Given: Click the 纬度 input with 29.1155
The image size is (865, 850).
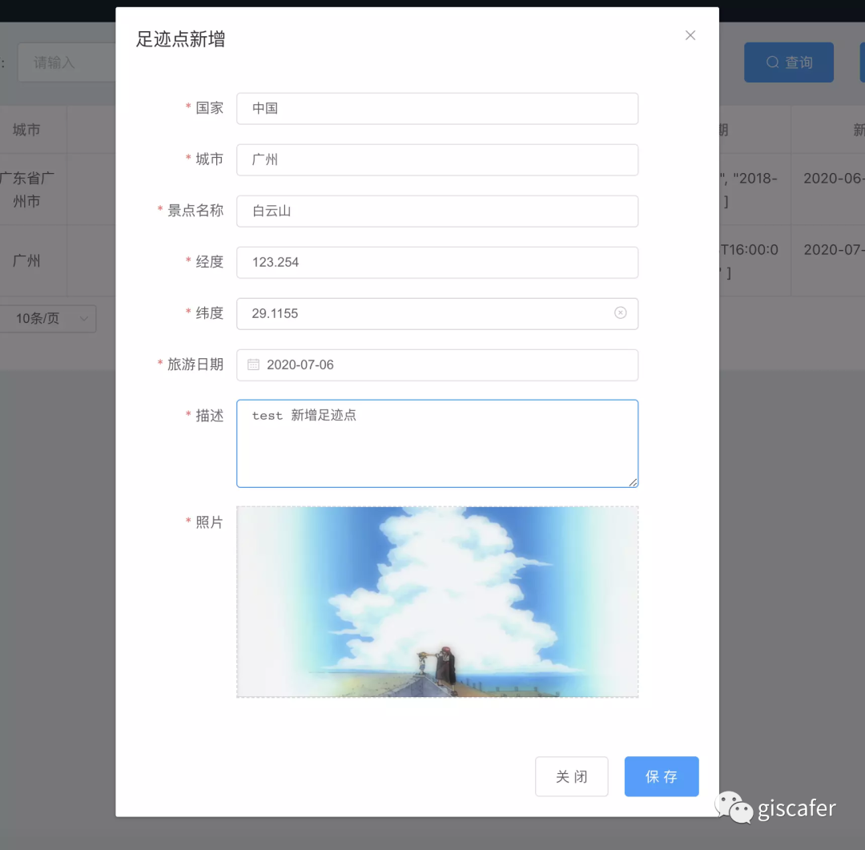Looking at the screenshot, I should click(x=437, y=313).
